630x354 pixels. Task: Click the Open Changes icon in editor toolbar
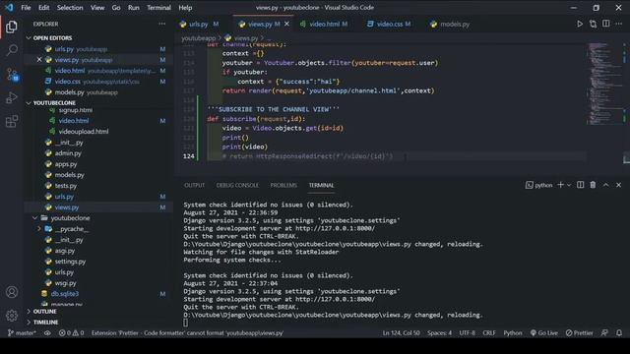[593, 24]
